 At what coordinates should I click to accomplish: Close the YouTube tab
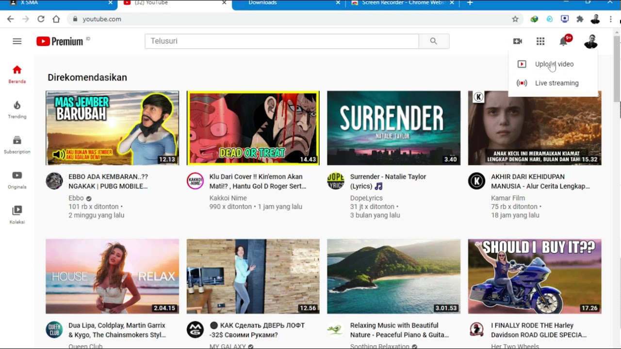pyautogui.click(x=224, y=3)
